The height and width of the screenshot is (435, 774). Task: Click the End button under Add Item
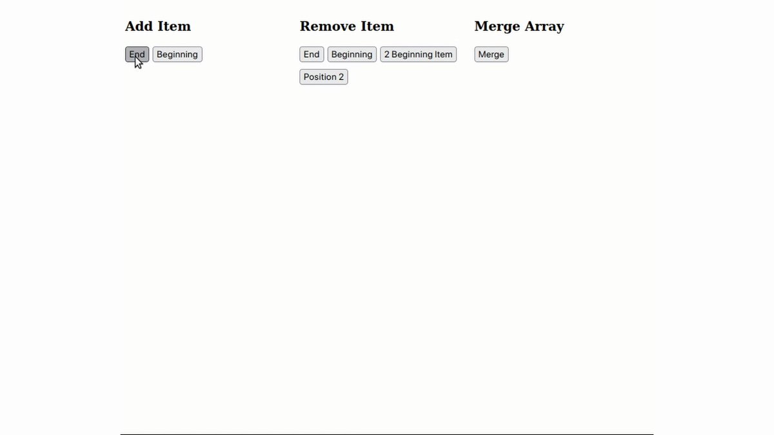click(137, 54)
